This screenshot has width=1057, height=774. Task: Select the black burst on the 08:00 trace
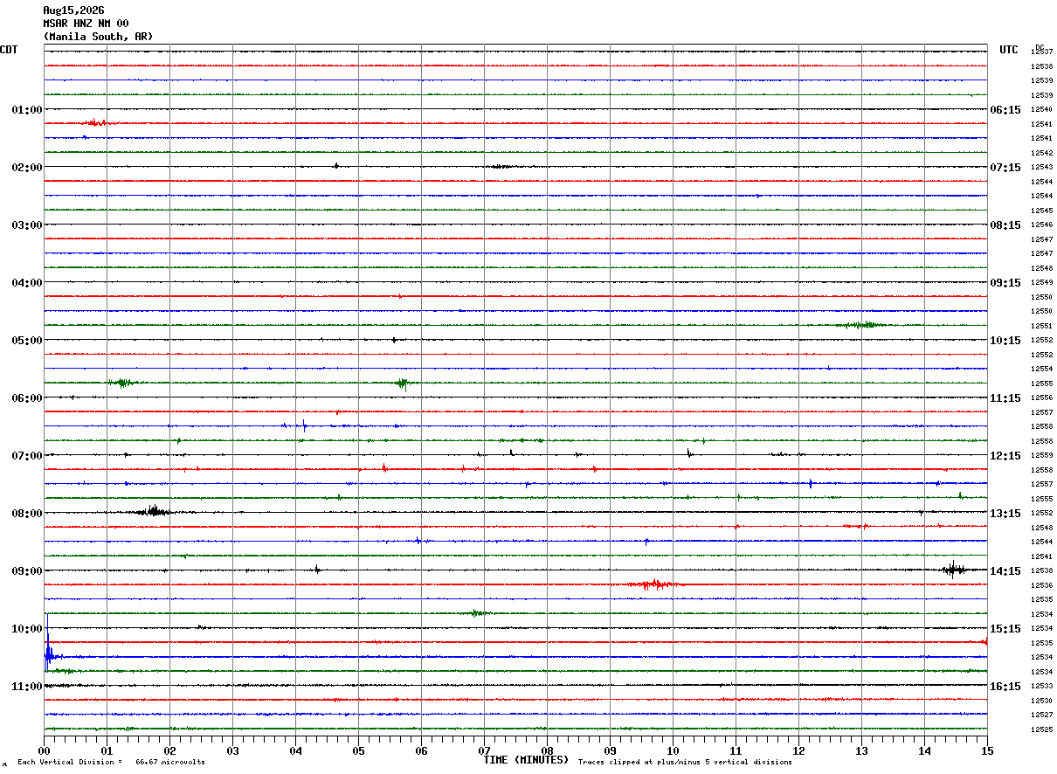coord(155,511)
